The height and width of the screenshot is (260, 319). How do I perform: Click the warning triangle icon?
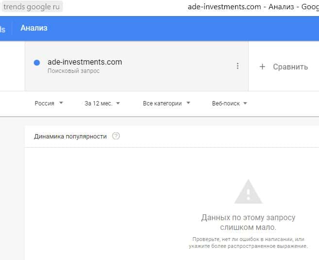[x=248, y=191]
